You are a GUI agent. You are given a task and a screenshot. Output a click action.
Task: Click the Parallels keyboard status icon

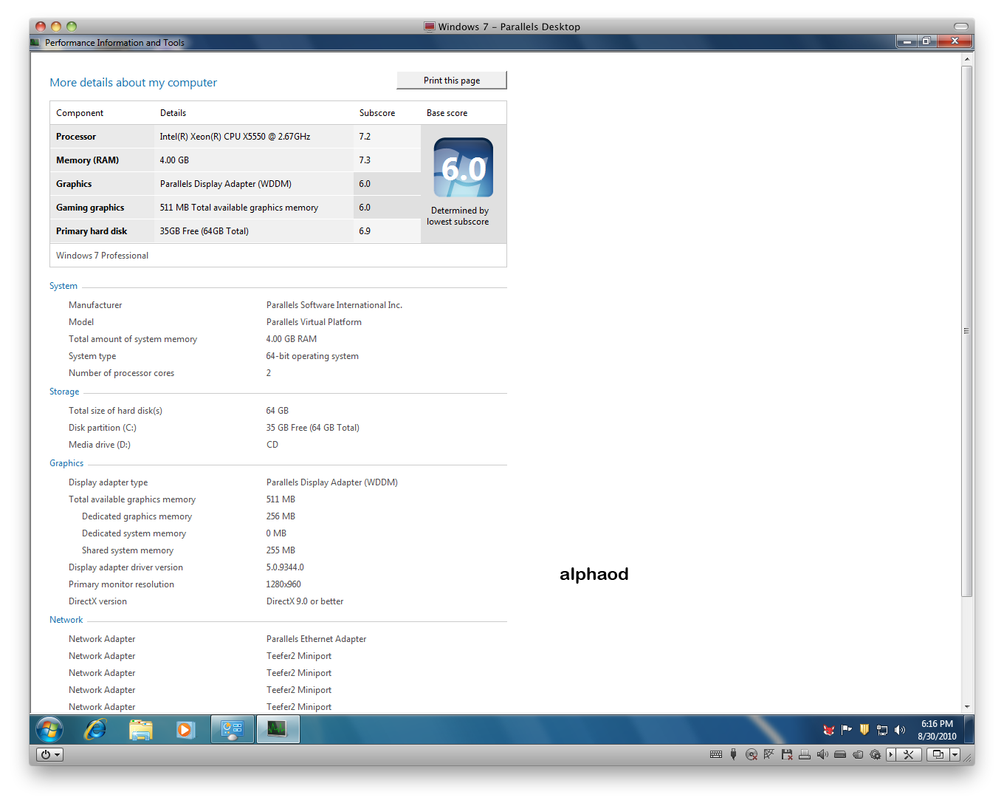tap(716, 754)
